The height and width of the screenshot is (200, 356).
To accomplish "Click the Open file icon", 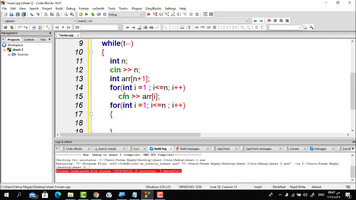I will click(x=12, y=14).
